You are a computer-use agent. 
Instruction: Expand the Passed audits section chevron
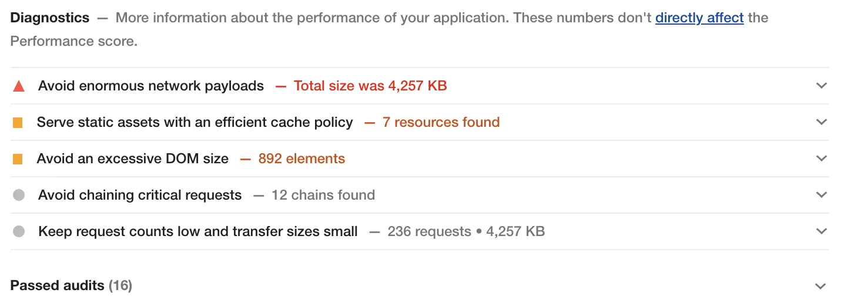[x=822, y=287]
